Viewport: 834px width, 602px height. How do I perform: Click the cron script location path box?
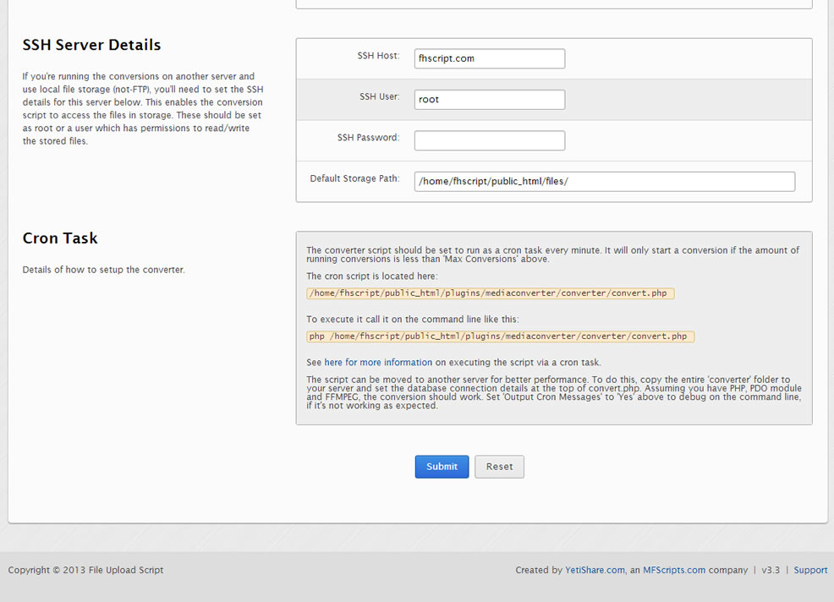coord(491,293)
